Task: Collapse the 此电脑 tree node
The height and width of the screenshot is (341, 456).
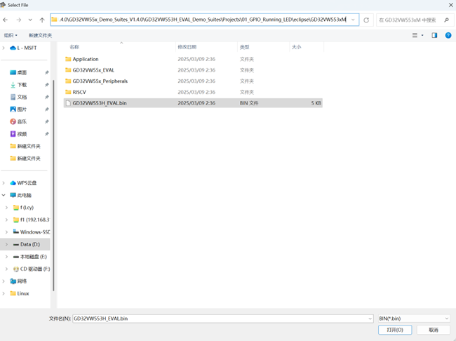Action: coord(6,195)
